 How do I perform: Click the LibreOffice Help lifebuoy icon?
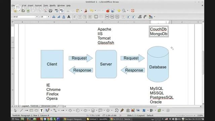pyautogui.click(x=133, y=11)
